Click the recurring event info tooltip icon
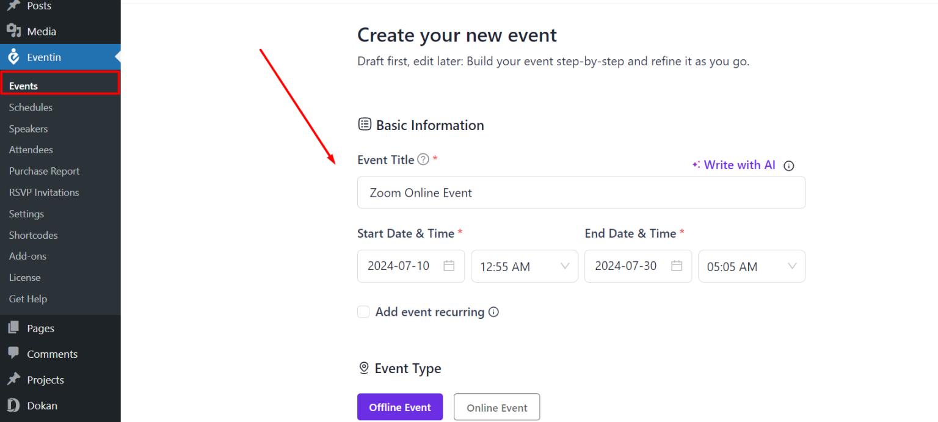 (493, 311)
